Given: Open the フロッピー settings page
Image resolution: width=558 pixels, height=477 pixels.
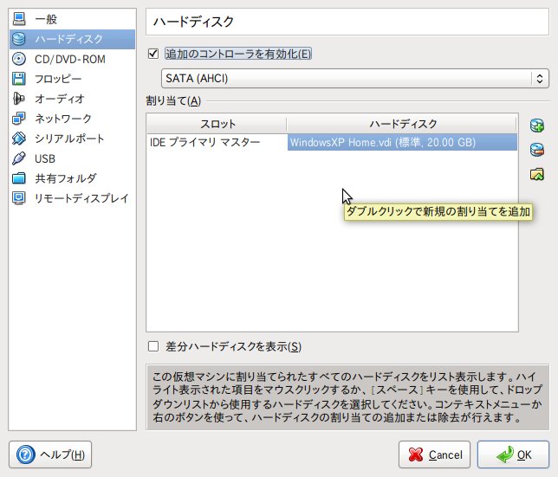Looking at the screenshot, I should click(x=72, y=79).
